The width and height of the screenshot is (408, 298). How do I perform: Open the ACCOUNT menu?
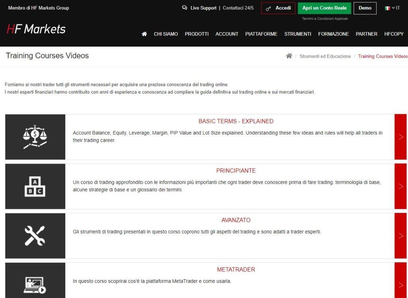(227, 34)
